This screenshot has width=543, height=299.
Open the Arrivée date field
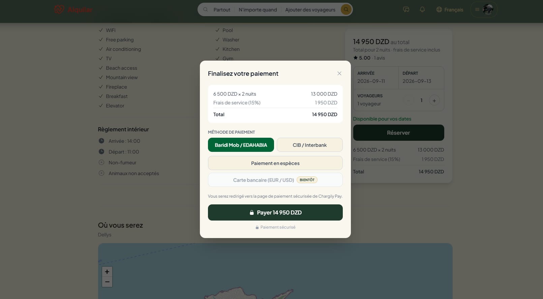[x=376, y=77]
